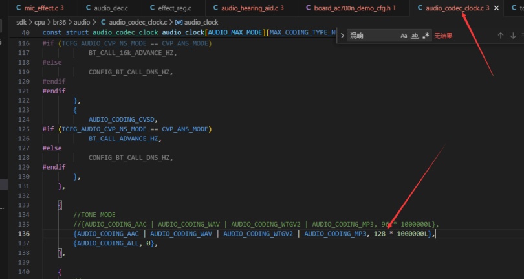Click the C icon on audio_hearing_aid.c tab
Screen dimensions: 524x279
(215, 8)
